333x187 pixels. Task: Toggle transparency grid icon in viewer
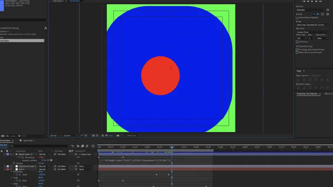click(x=86, y=136)
